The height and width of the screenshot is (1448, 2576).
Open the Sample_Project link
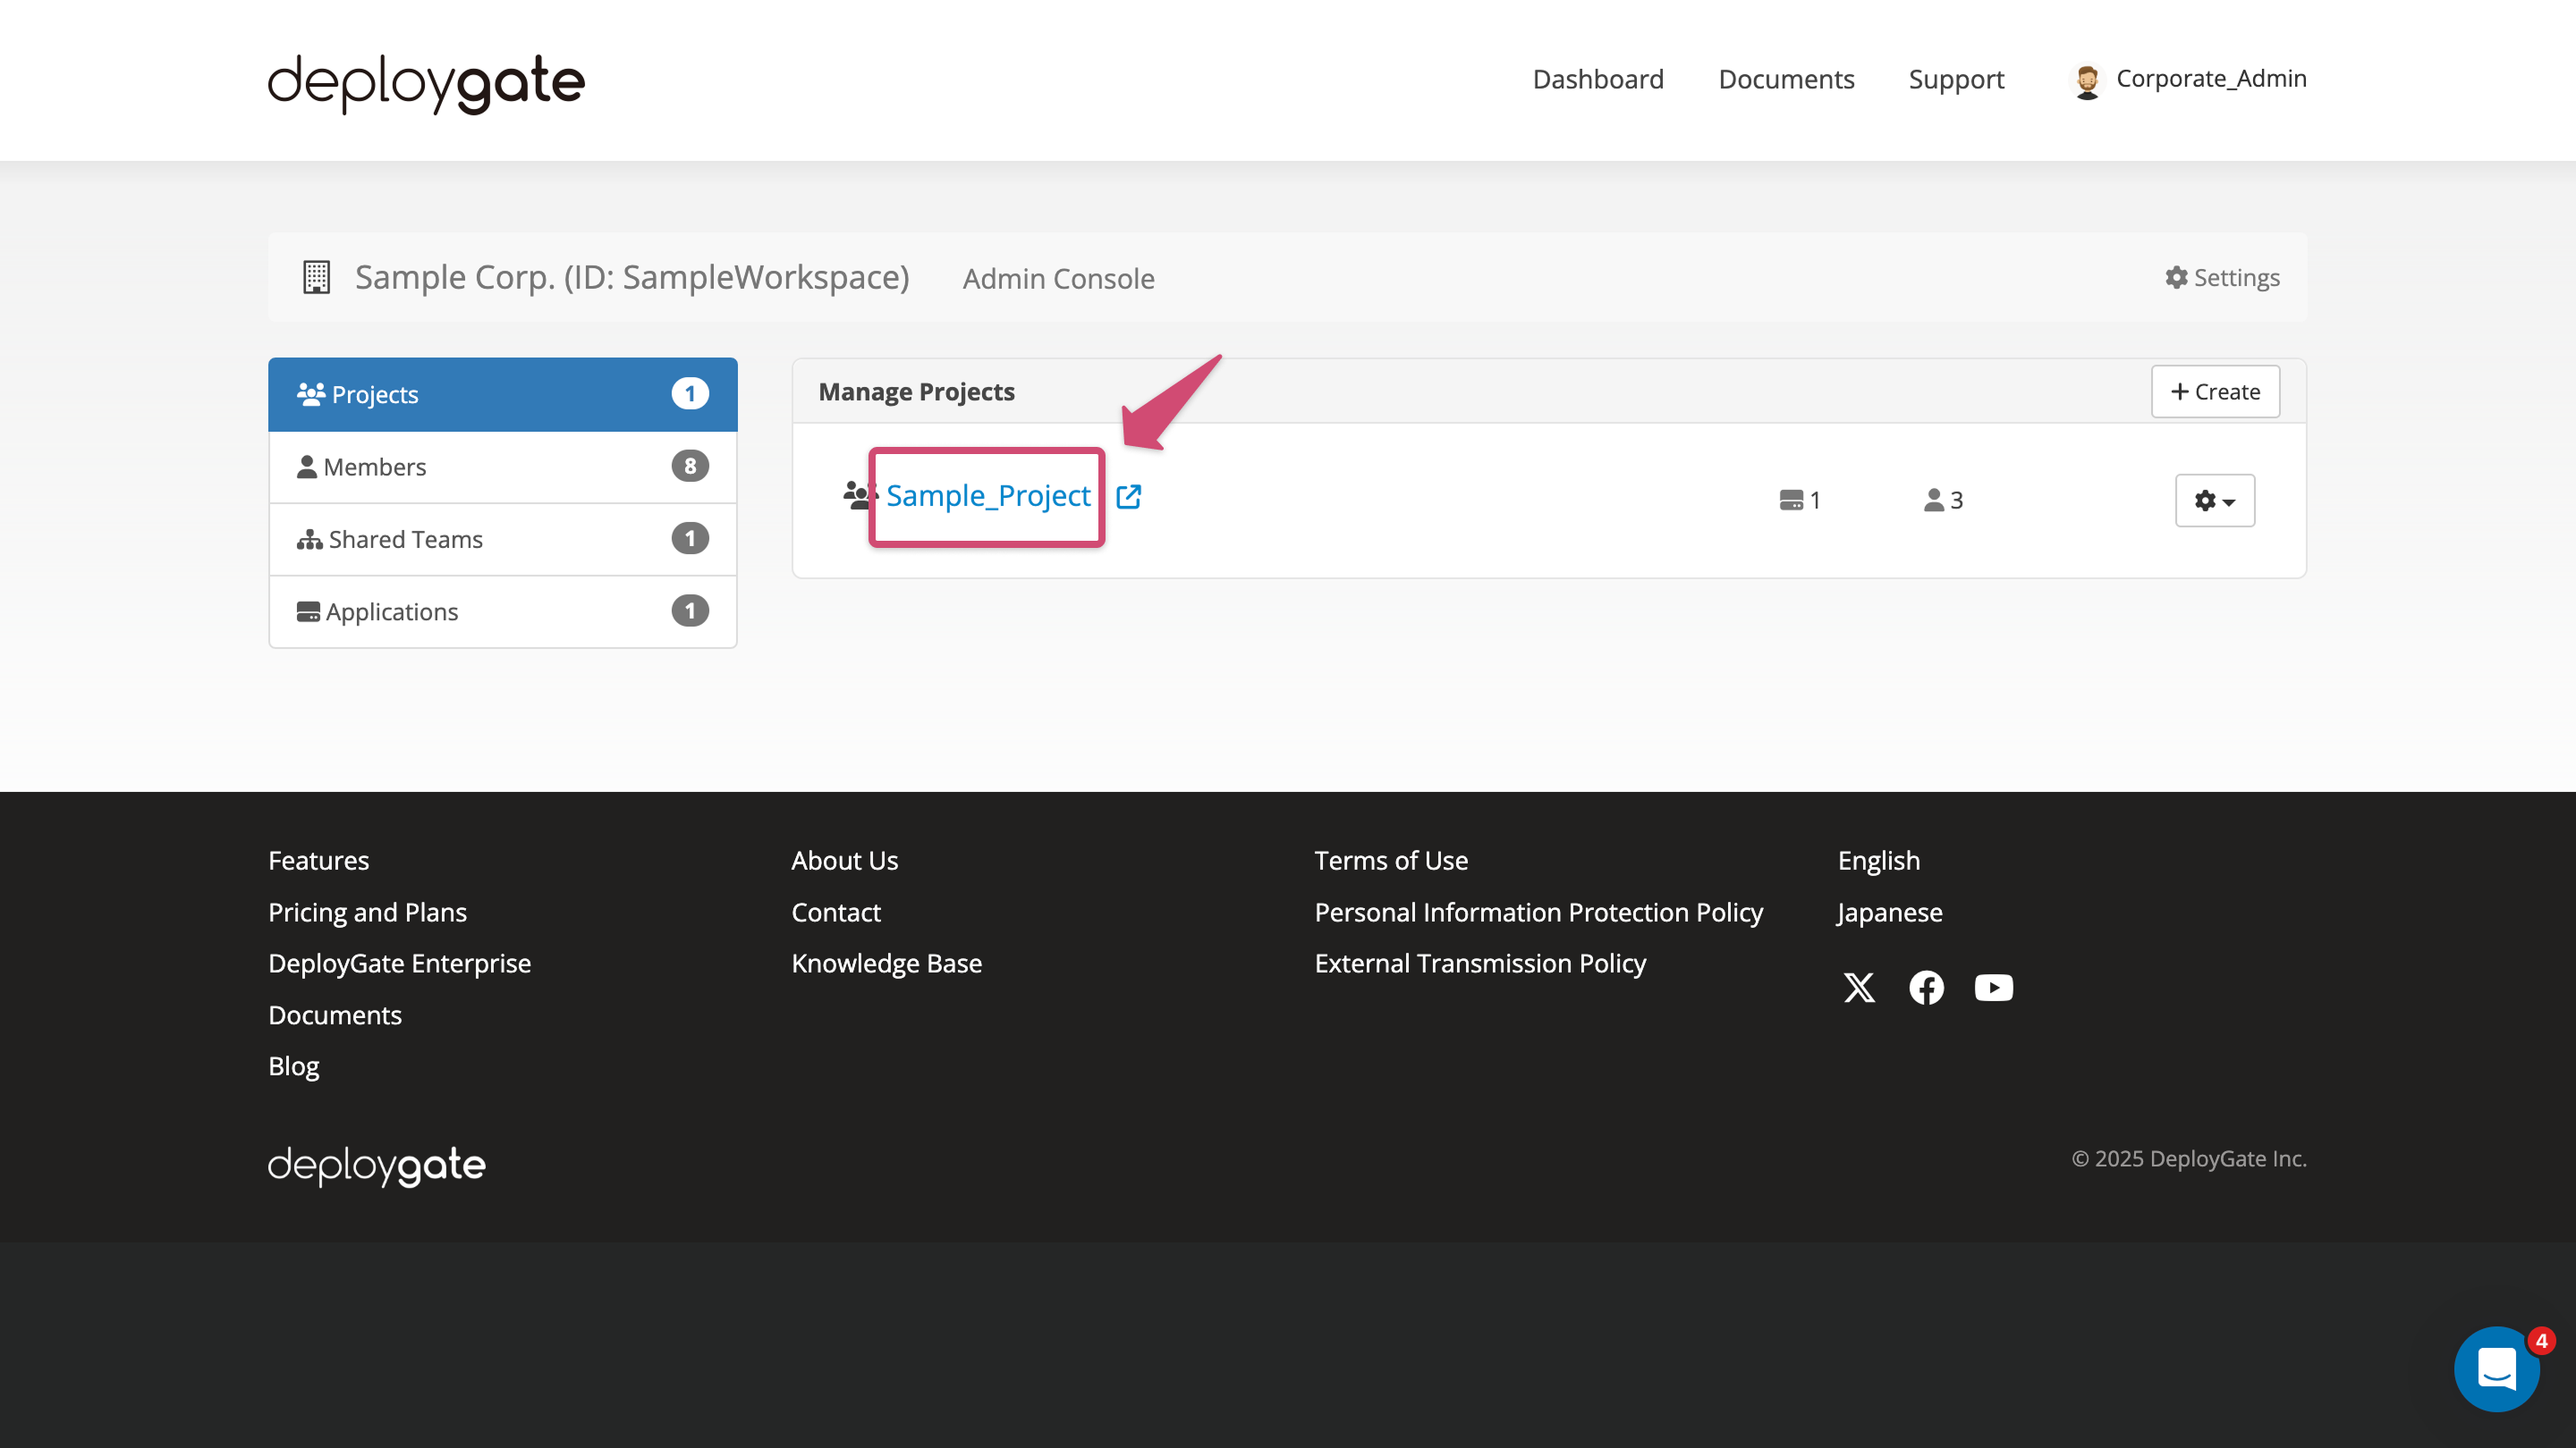coord(988,496)
